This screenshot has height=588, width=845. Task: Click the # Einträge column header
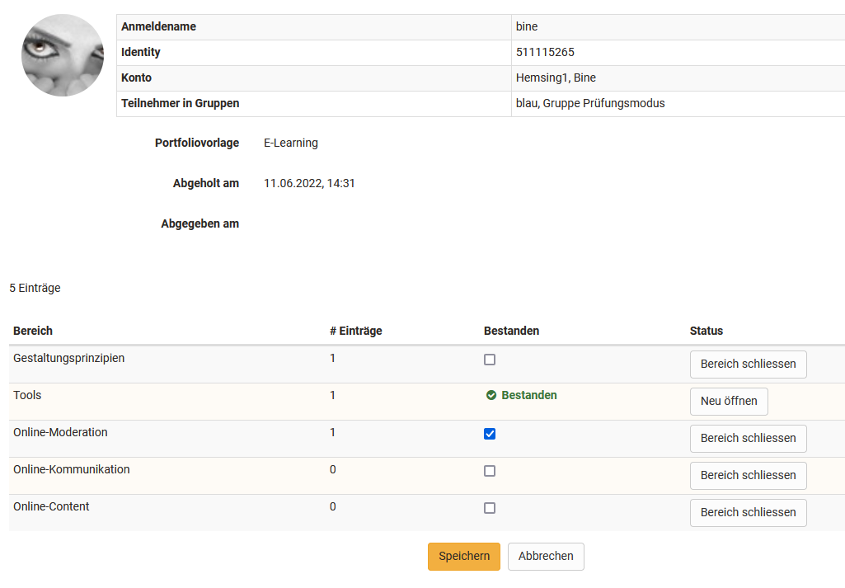pos(354,331)
